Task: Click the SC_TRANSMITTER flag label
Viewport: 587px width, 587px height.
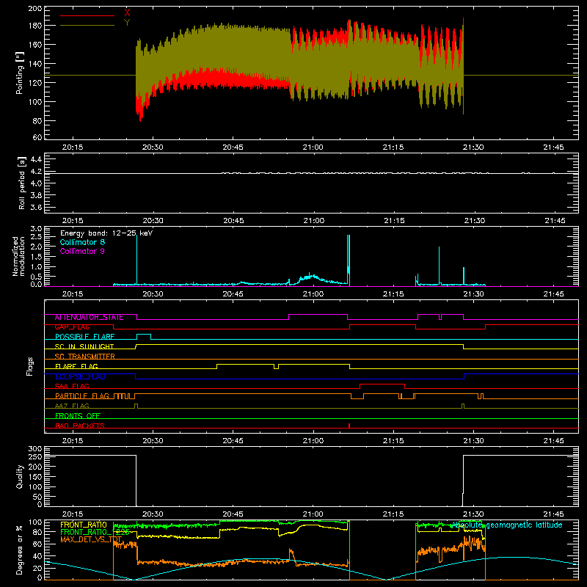Action: tap(84, 357)
